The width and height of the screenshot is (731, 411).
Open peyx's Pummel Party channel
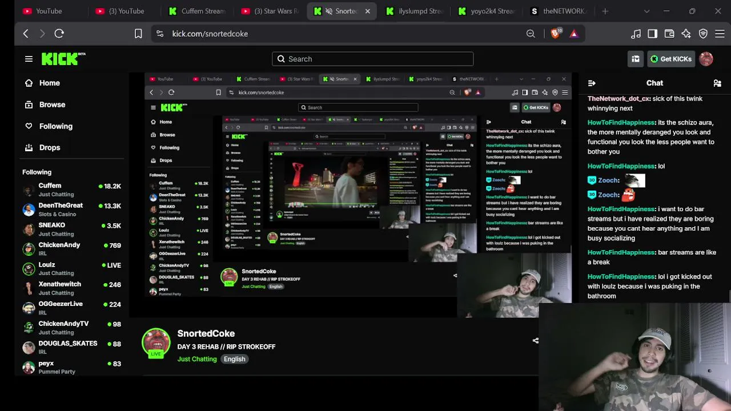pos(71,367)
